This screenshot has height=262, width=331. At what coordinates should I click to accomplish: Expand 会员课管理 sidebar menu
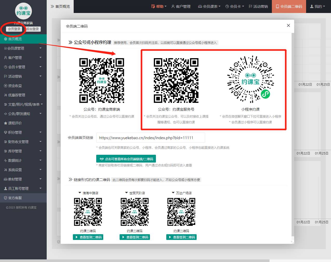[23, 48]
